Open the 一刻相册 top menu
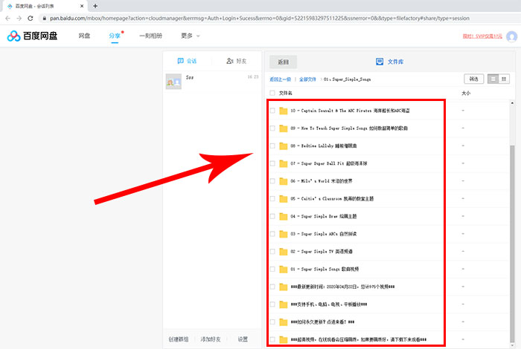 pyautogui.click(x=150, y=36)
